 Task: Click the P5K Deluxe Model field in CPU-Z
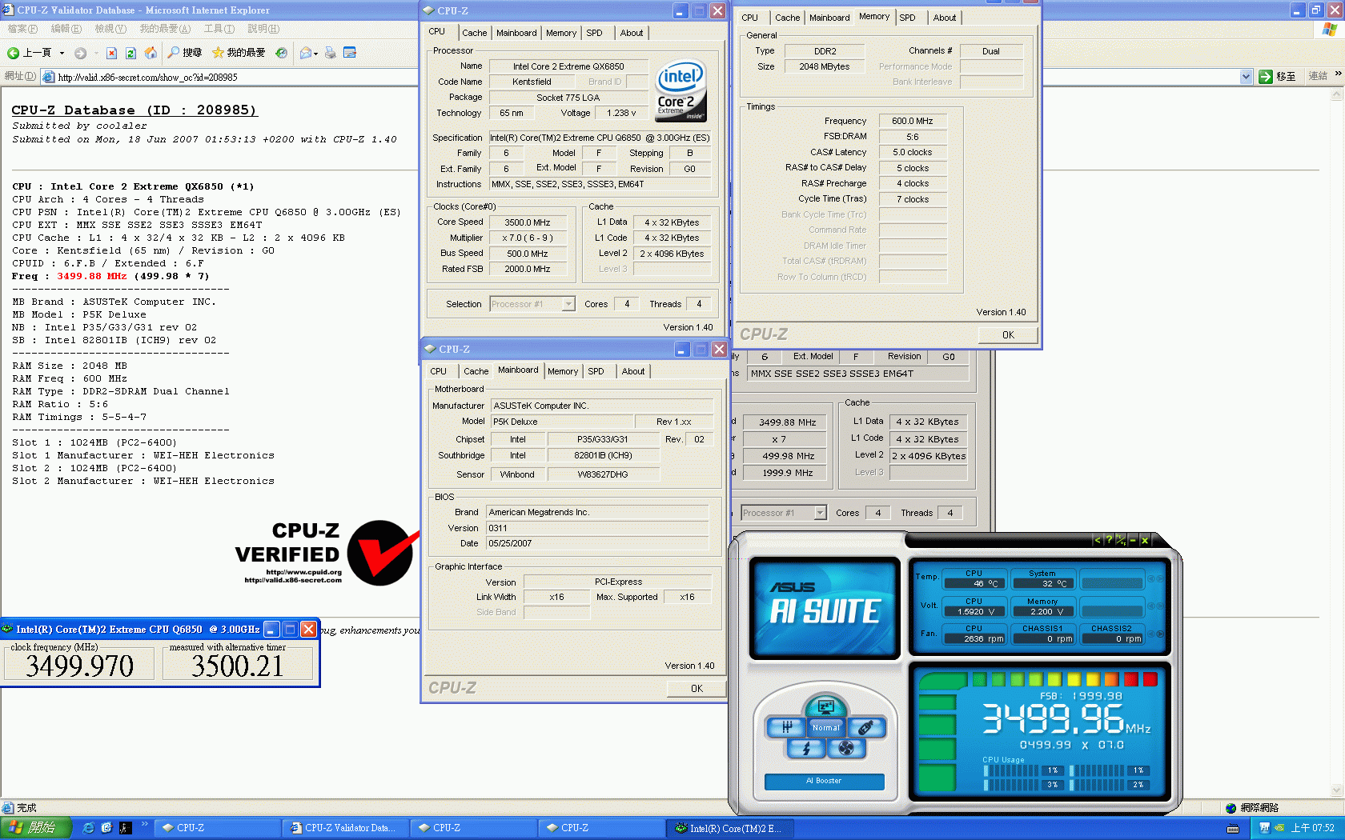tap(560, 422)
